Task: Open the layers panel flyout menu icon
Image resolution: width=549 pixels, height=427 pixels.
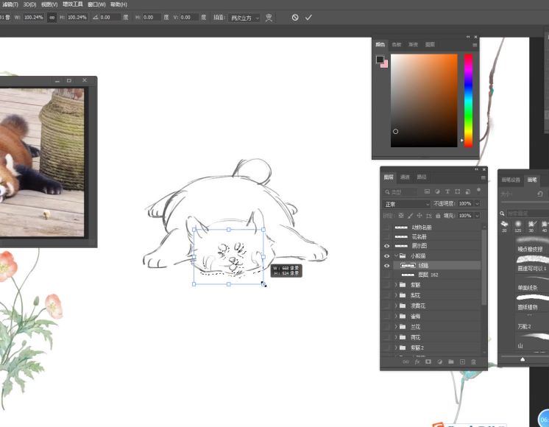Action: [484, 178]
